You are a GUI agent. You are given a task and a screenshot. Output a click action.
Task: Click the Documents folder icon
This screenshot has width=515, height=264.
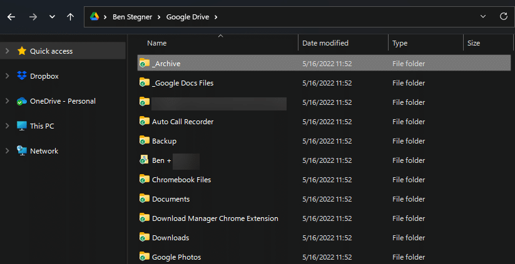pos(144,198)
